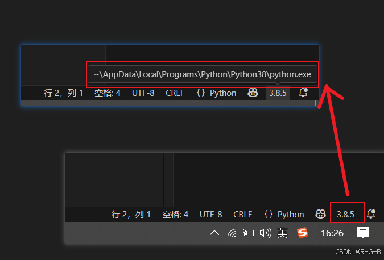
Task: Show hidden tray icons with the up chevron
Action: click(x=214, y=233)
